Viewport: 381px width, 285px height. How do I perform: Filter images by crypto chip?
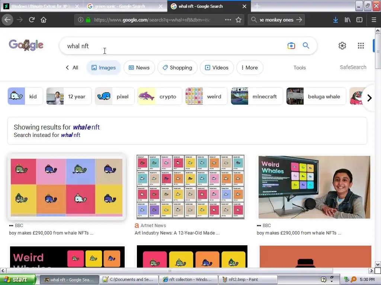click(x=160, y=96)
